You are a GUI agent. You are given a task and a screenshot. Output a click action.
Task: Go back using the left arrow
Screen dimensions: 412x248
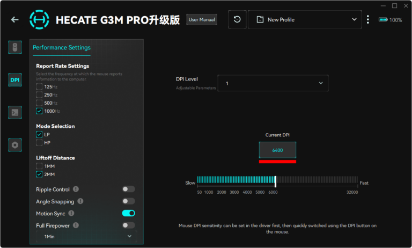pyautogui.click(x=14, y=20)
